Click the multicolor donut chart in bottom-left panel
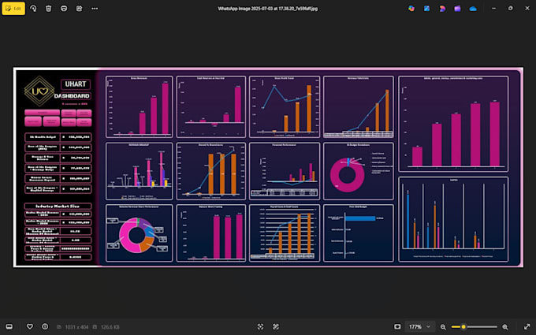Viewport: 536px width, 335px height. [x=136, y=236]
